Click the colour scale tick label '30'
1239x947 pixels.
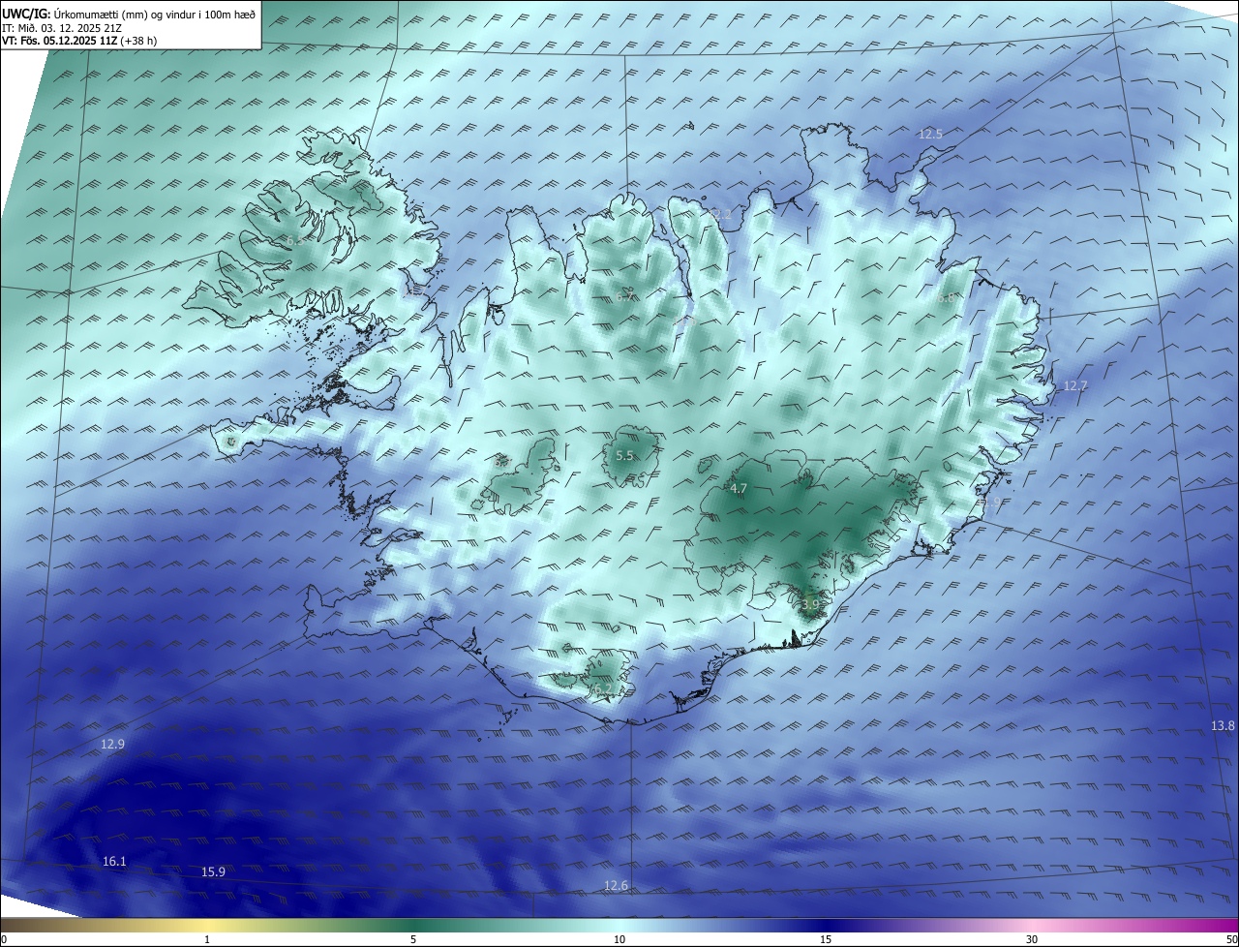pyautogui.click(x=1032, y=939)
